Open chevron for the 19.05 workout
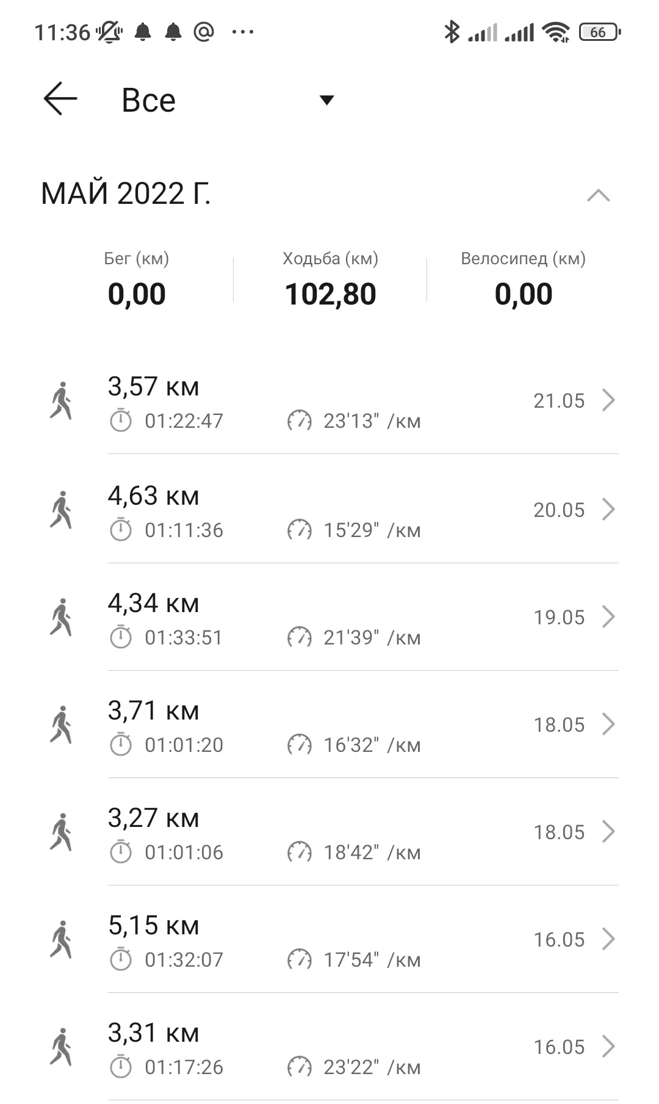Viewport: 659px width, 1104px height. tap(608, 616)
